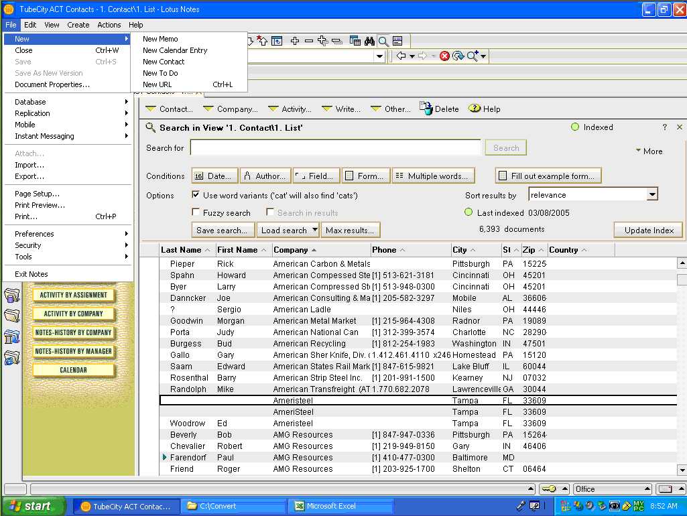Click the Expand All toolbar icon
Image resolution: width=687 pixels, height=516 pixels.
323,41
